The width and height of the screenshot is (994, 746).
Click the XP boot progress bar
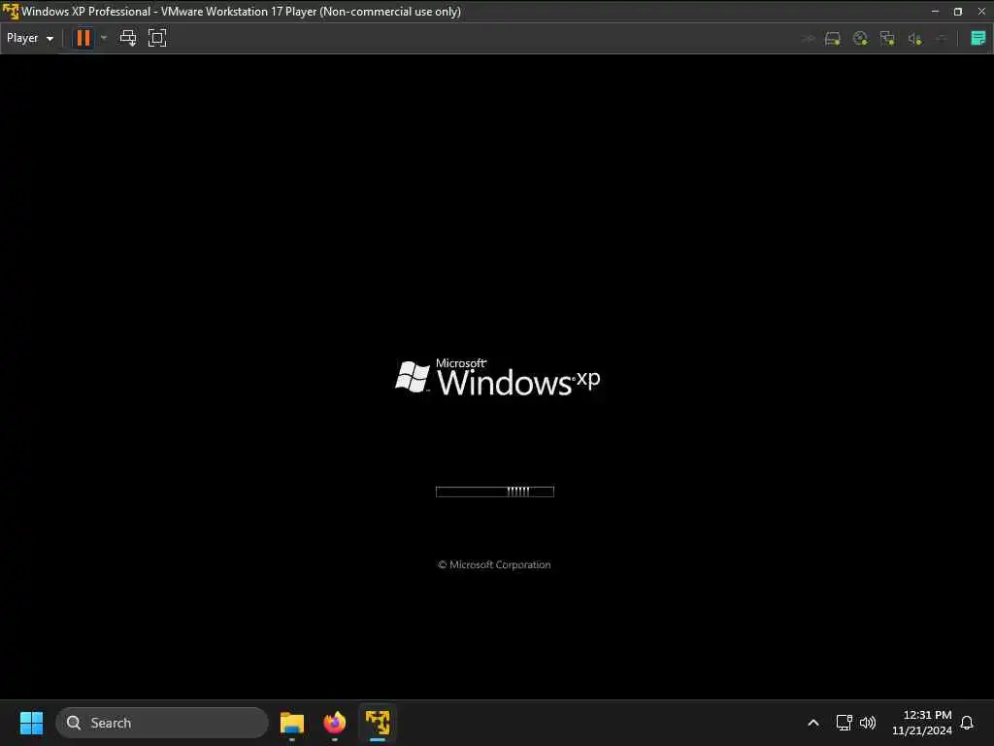(x=495, y=492)
